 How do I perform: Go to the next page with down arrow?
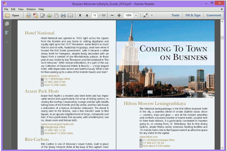point(87,15)
